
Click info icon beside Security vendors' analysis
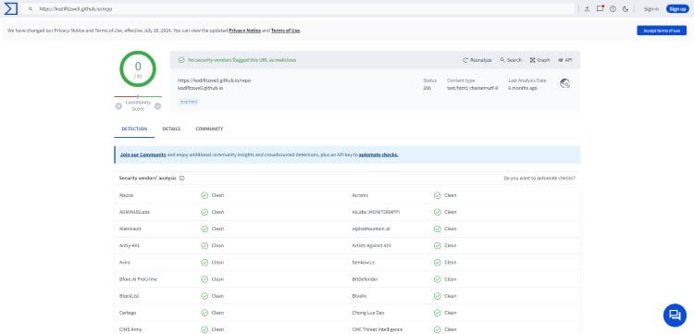(182, 179)
